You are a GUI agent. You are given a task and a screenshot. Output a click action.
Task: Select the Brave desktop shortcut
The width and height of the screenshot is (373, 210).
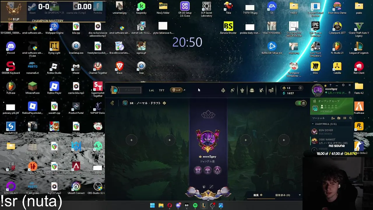[x=119, y=68]
